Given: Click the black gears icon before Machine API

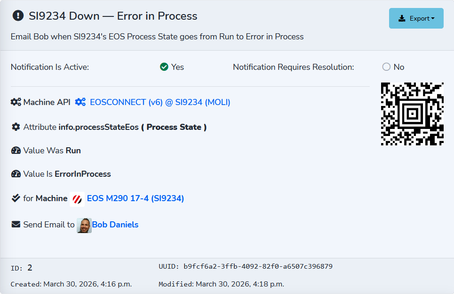Looking at the screenshot, I should pyautogui.click(x=16, y=102).
